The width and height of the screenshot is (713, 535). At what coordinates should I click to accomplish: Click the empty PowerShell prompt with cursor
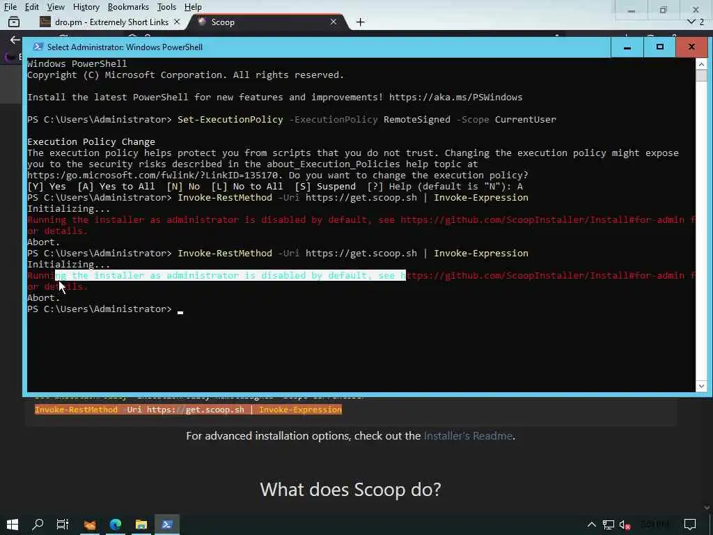[x=104, y=309]
